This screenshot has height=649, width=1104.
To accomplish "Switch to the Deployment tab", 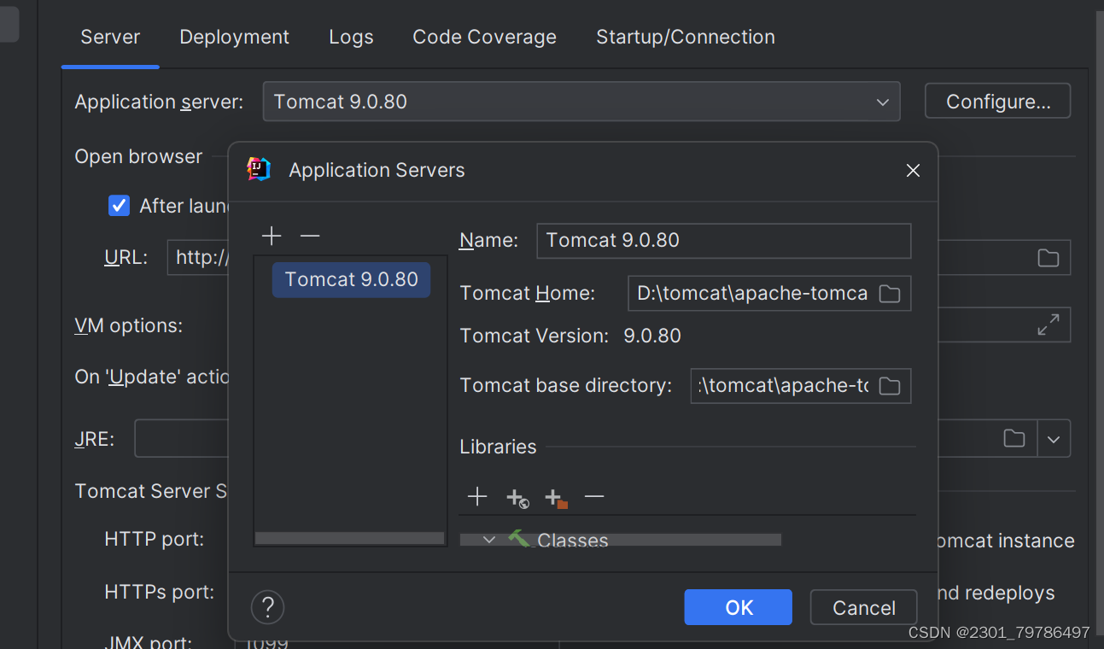I will (234, 37).
